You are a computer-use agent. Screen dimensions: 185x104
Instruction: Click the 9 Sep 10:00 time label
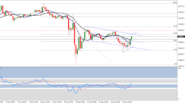click(x=127, y=102)
